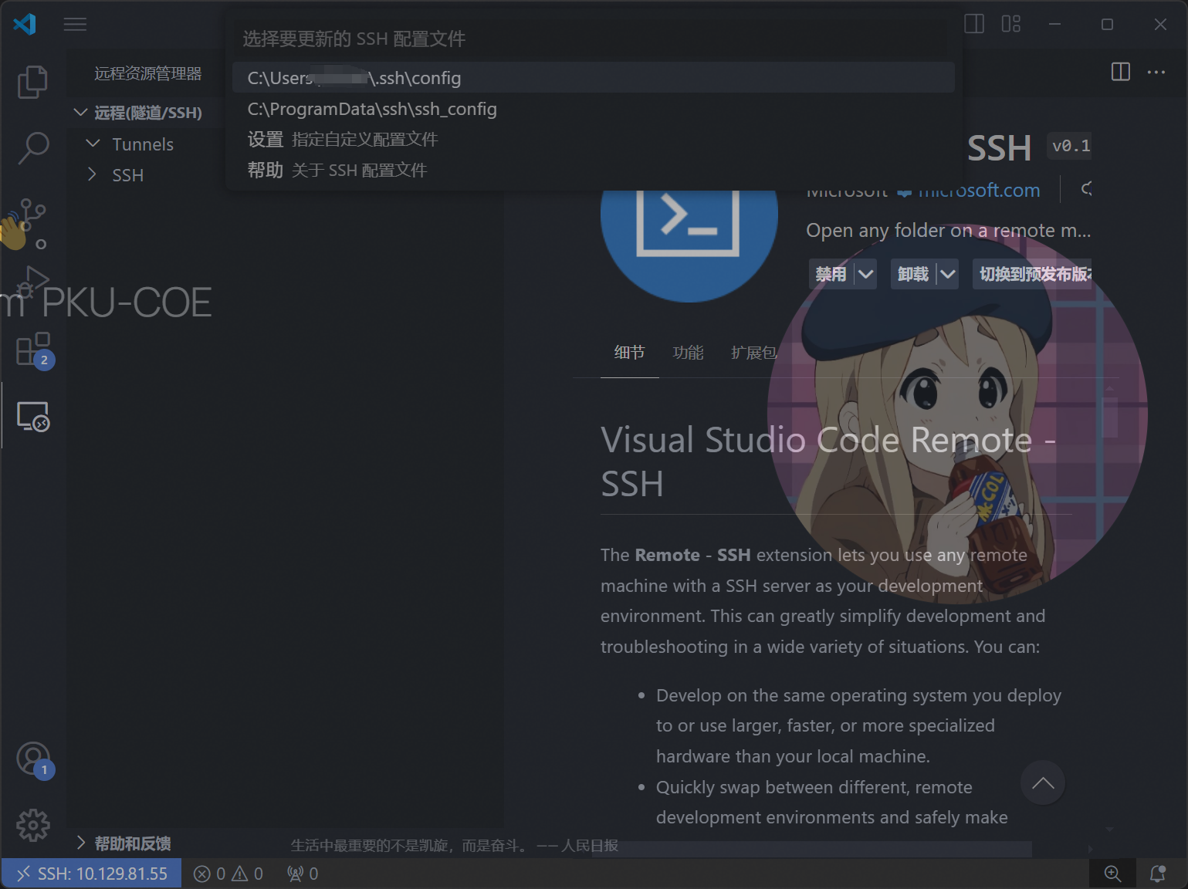Screen dimensions: 1188x889
Task: Select the .ssh\config file under C:\Users
Action: point(593,78)
